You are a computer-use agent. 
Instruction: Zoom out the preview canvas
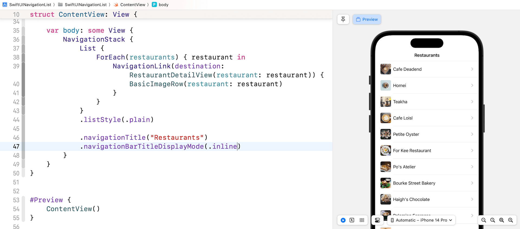(484, 220)
